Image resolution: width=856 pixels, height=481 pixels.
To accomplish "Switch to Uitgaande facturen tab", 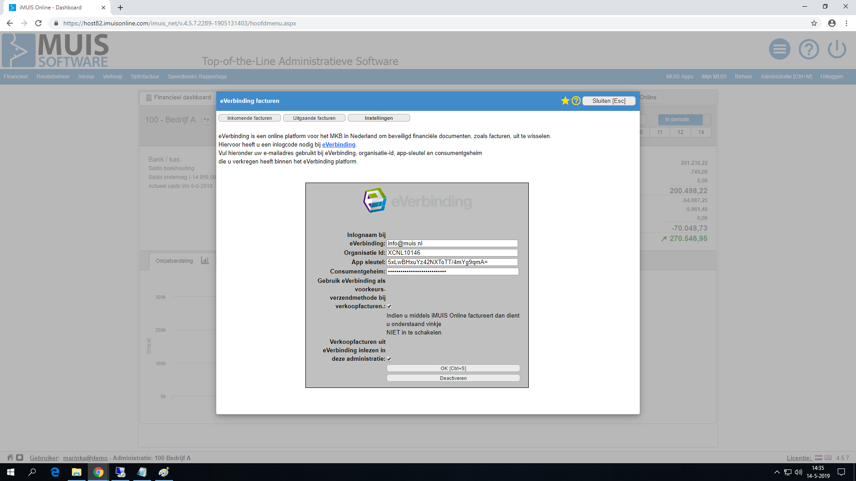I will coord(314,118).
